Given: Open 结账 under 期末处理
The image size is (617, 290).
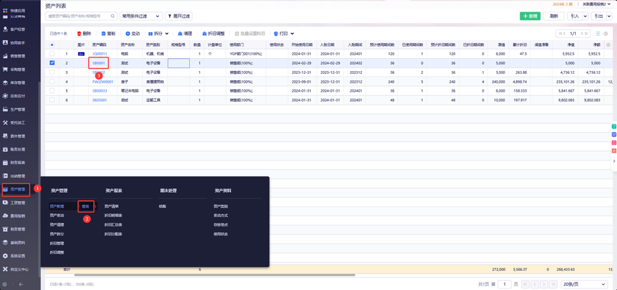Looking at the screenshot, I should click(162, 206).
